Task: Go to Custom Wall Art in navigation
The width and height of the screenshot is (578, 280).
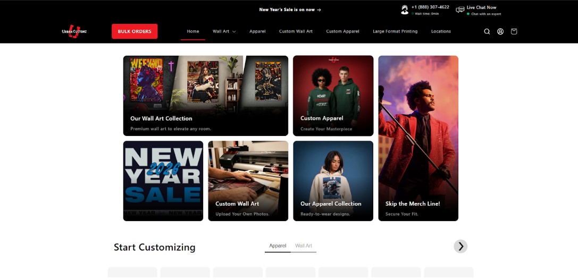Action: click(x=296, y=31)
